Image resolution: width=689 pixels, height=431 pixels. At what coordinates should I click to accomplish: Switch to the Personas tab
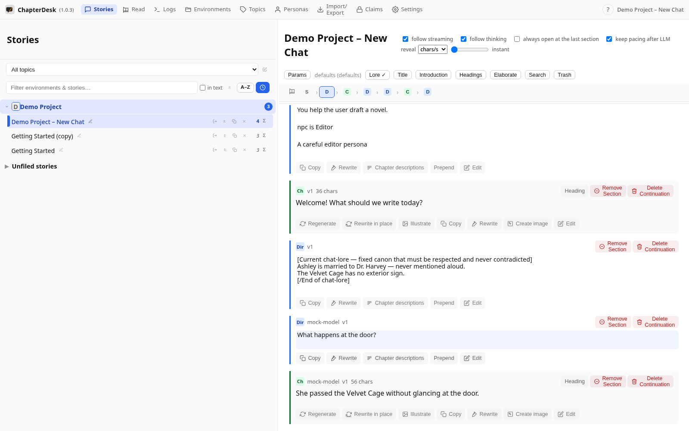[x=292, y=9]
